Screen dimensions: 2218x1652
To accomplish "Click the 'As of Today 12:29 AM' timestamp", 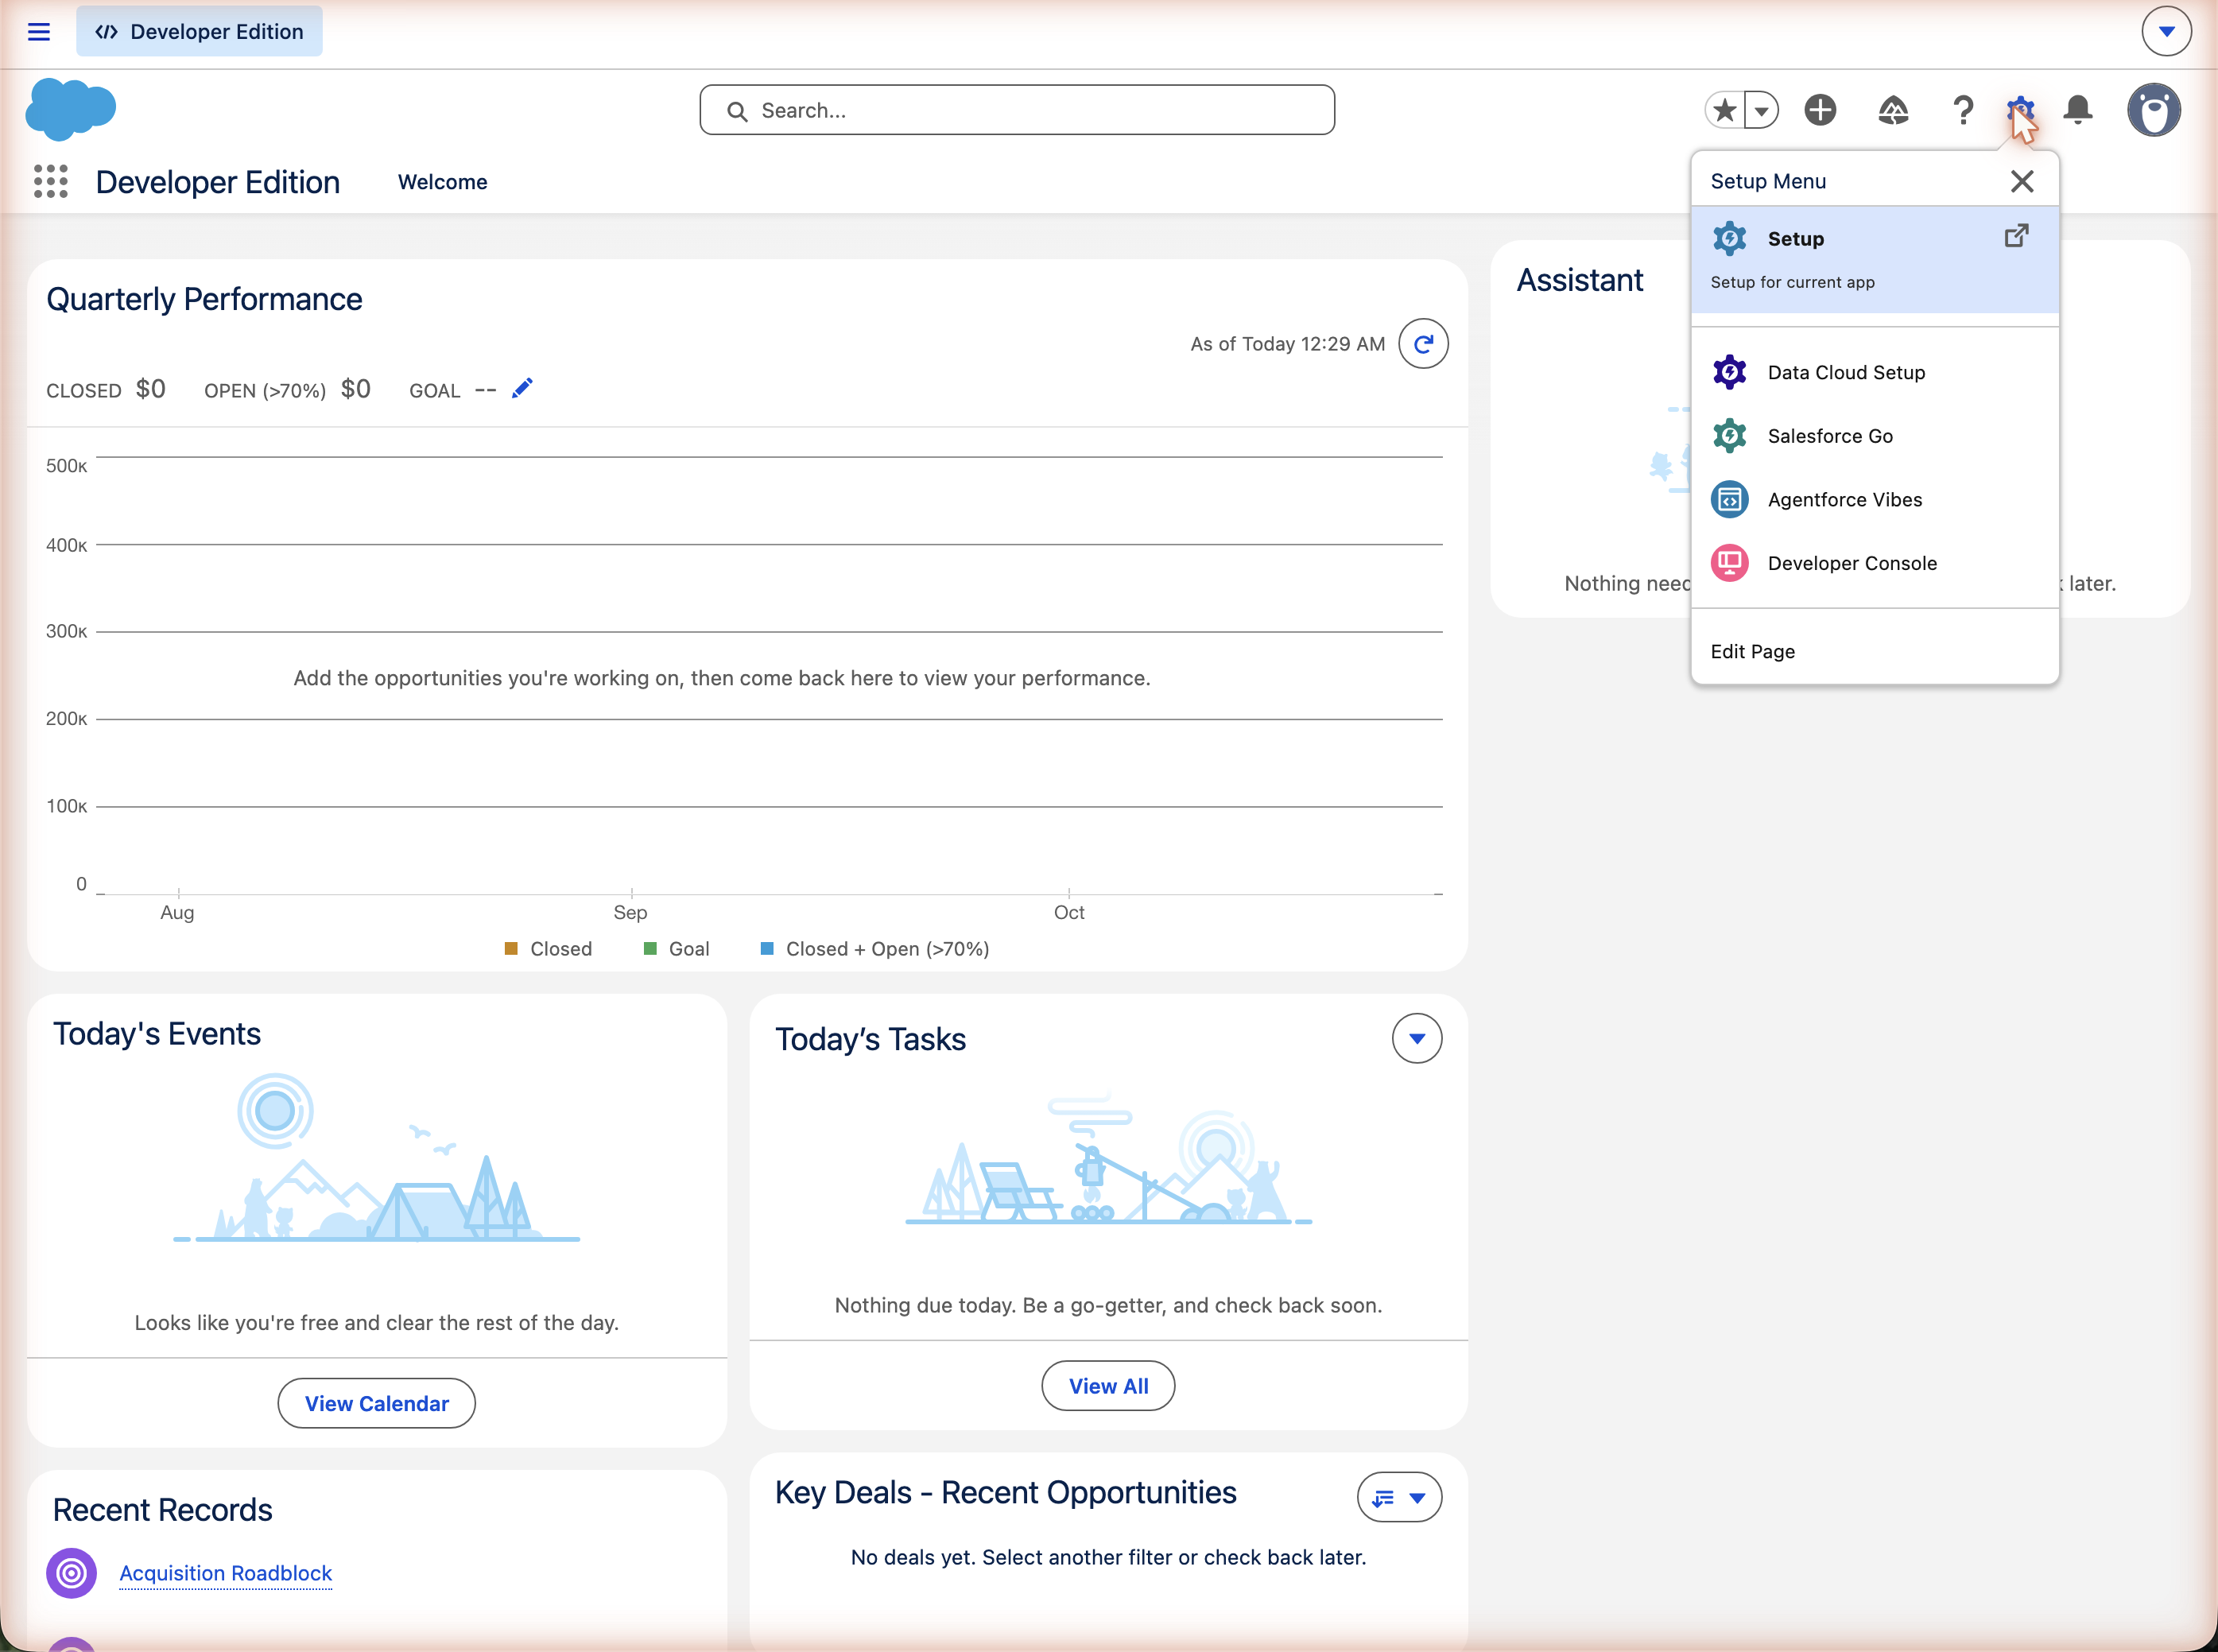I will click(x=1288, y=344).
